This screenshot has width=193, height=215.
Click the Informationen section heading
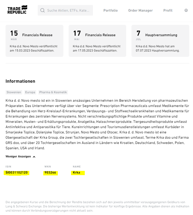point(20,81)
